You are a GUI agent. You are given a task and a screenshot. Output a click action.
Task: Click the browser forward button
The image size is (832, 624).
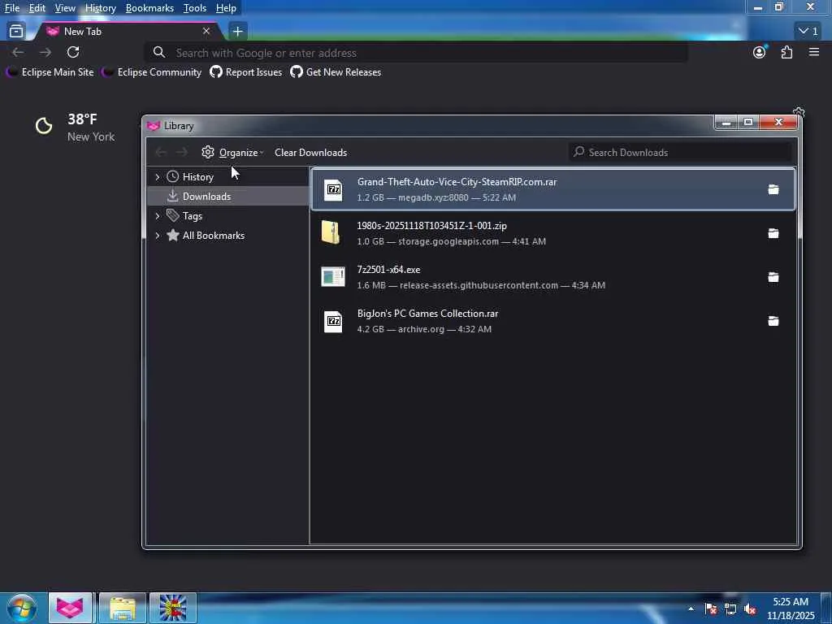pyautogui.click(x=45, y=52)
